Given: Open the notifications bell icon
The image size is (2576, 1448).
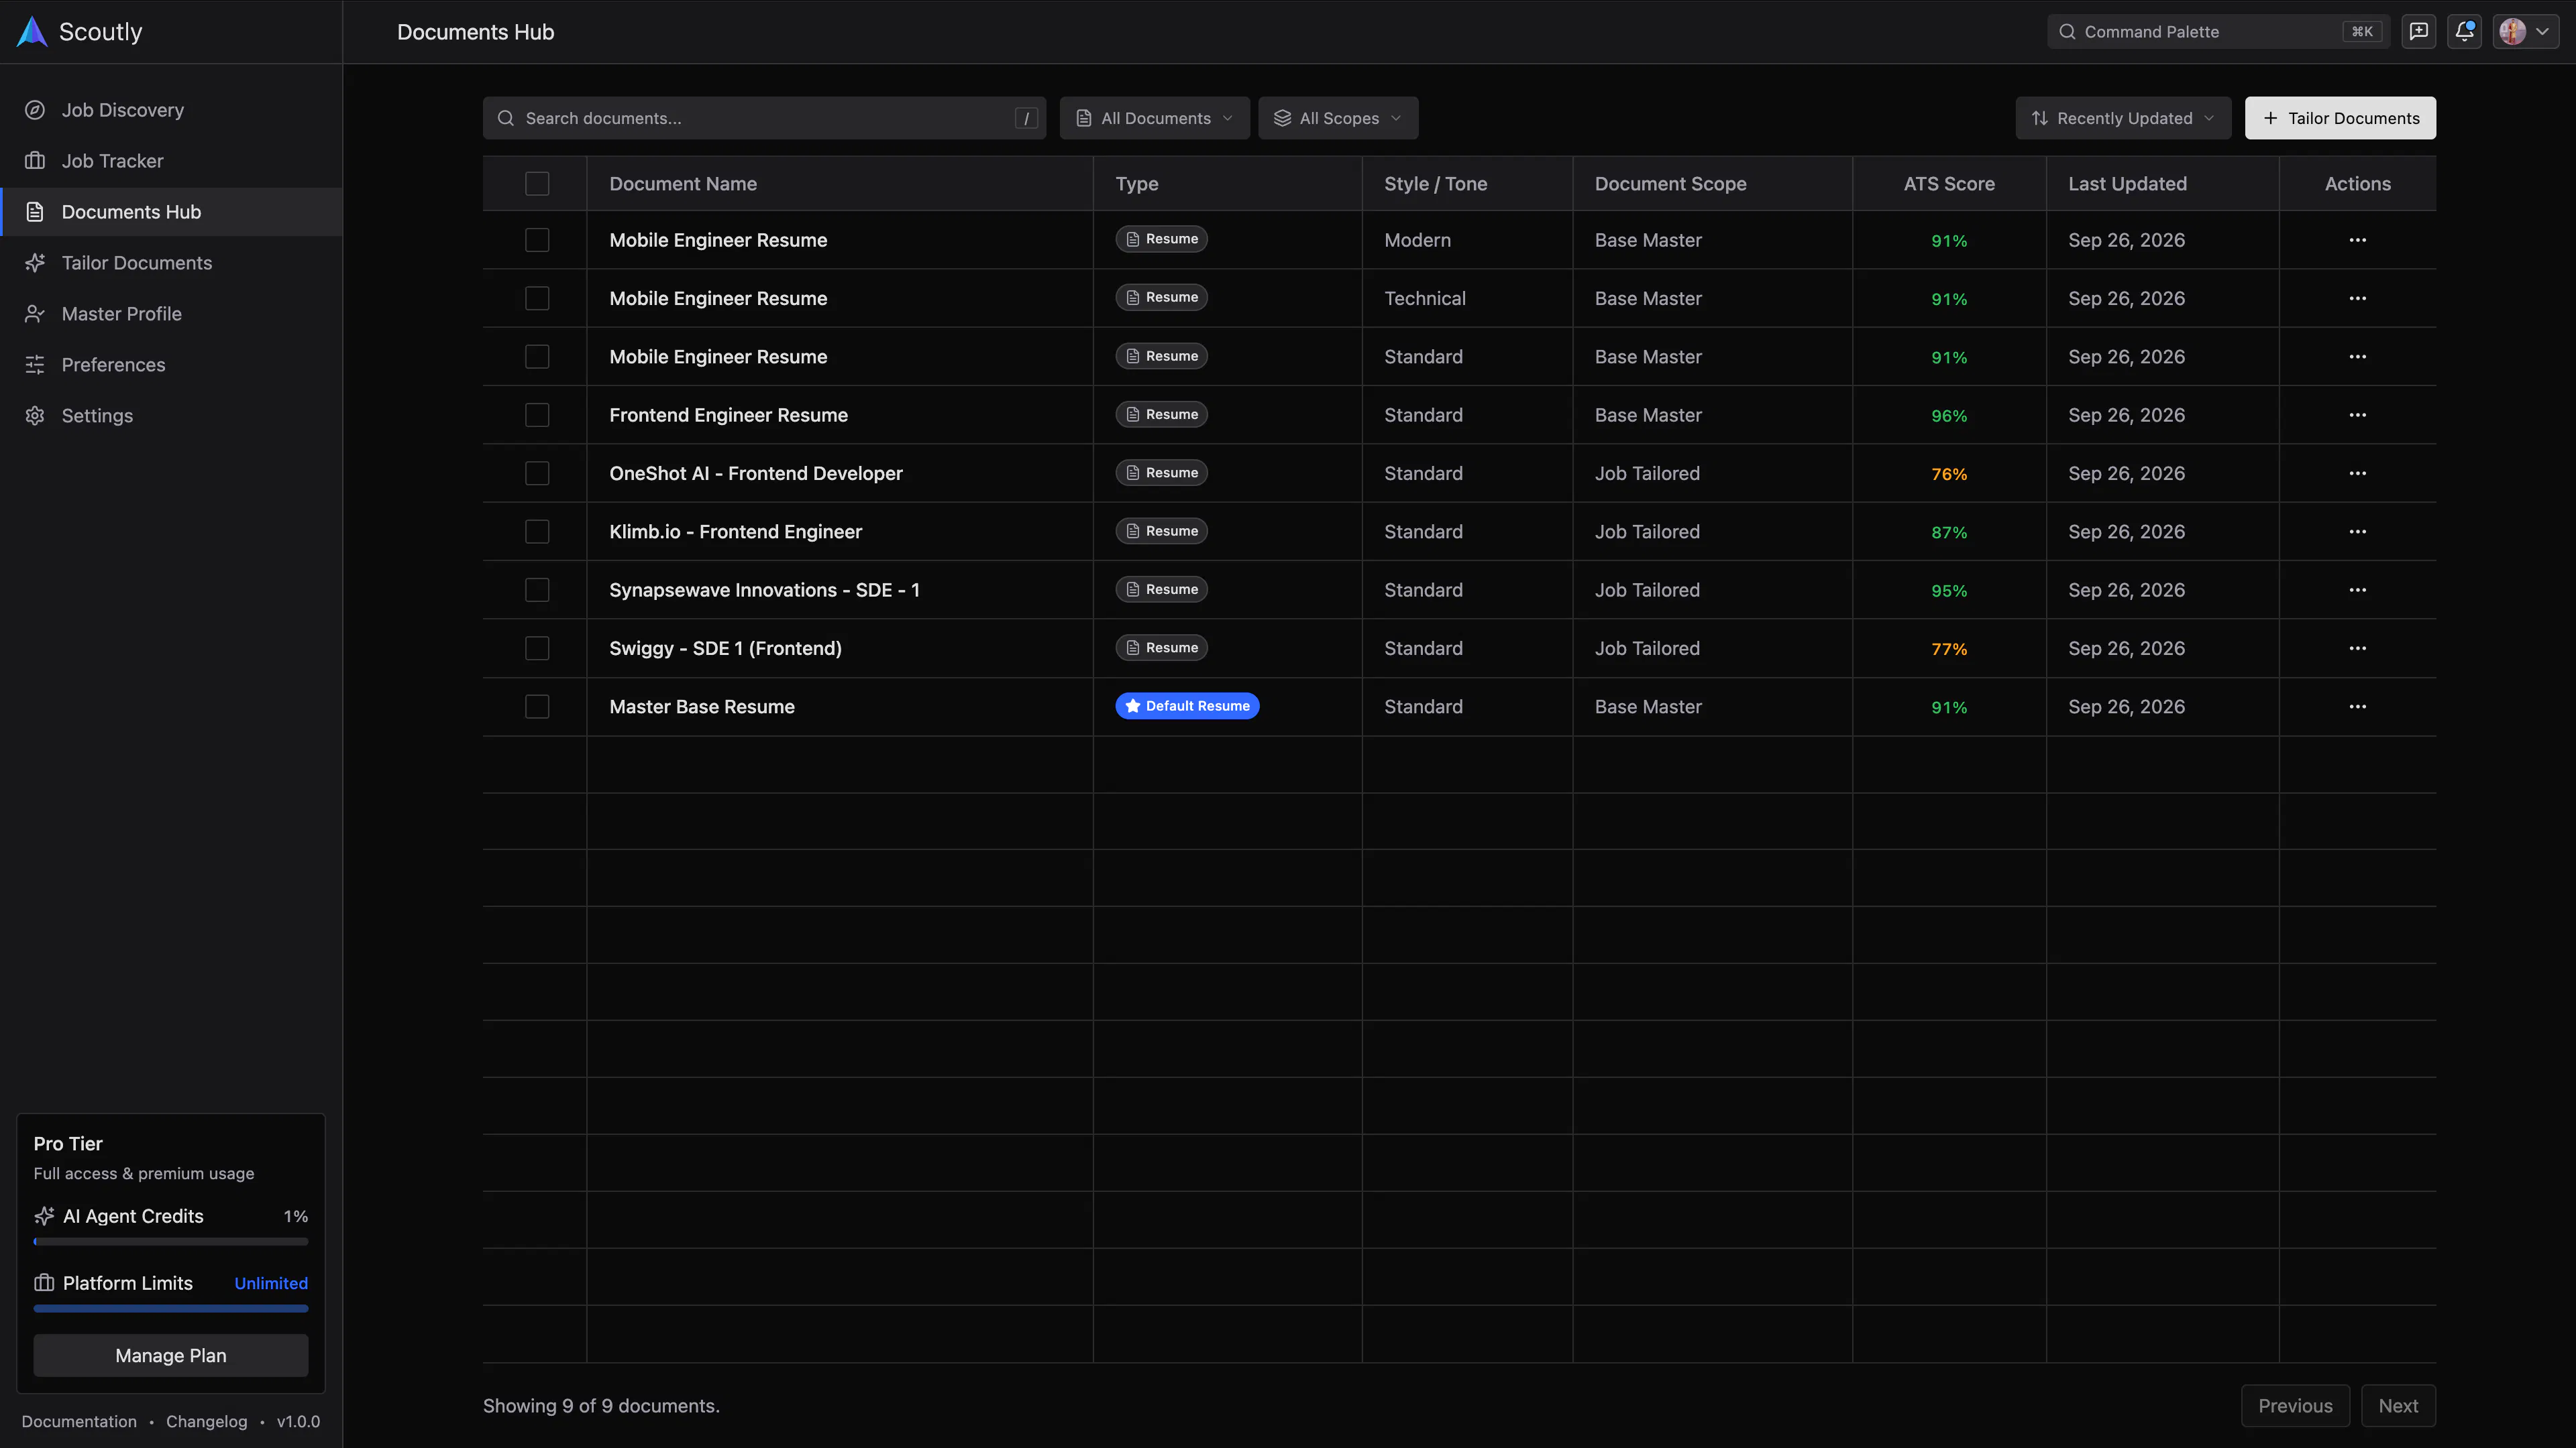Looking at the screenshot, I should click(2465, 31).
